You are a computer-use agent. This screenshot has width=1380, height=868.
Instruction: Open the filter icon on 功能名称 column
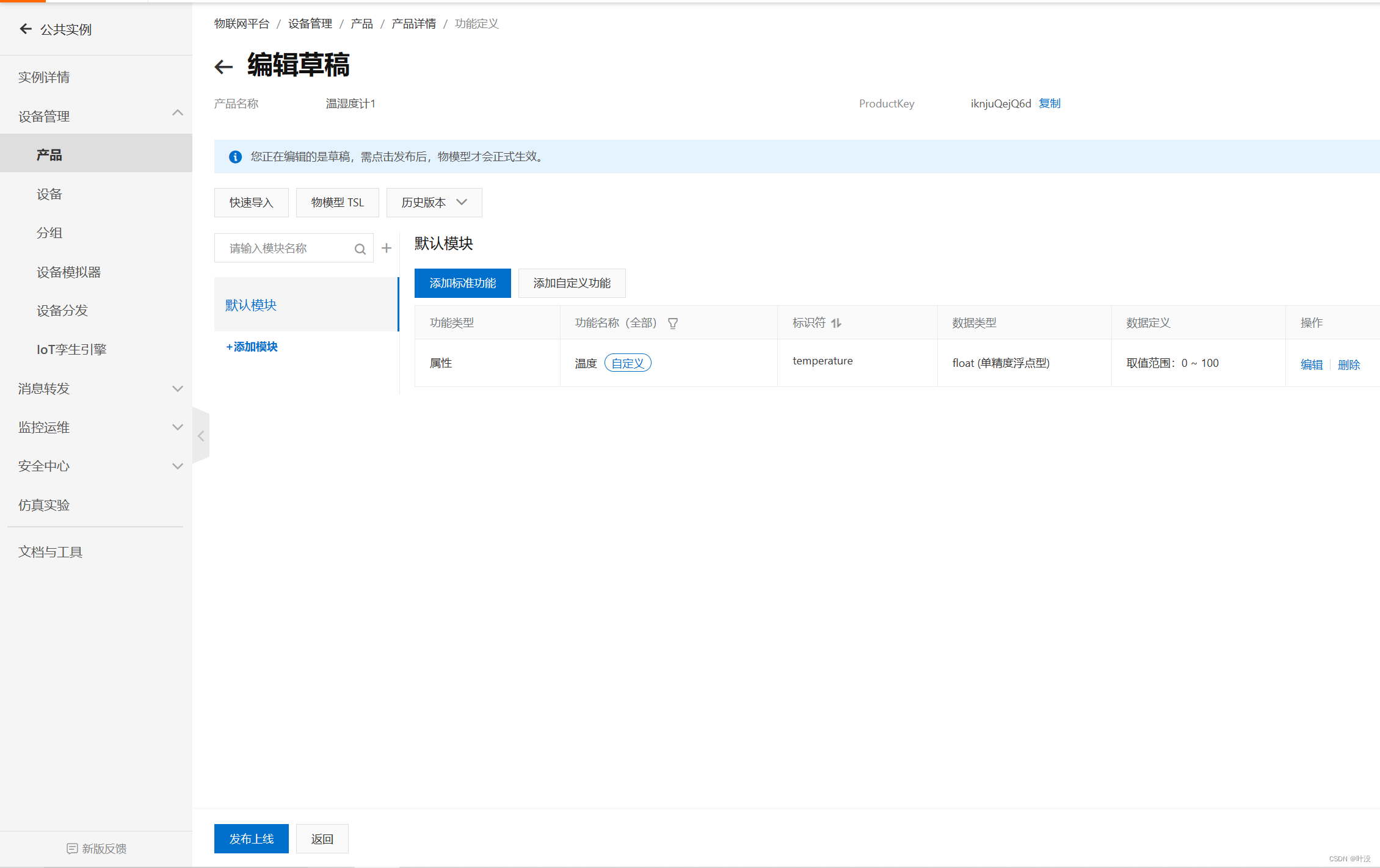point(673,322)
